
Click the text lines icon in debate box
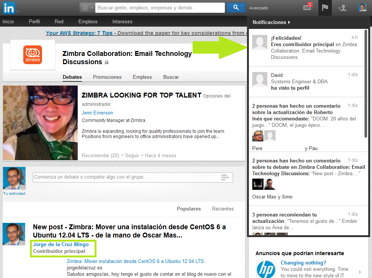225,177
